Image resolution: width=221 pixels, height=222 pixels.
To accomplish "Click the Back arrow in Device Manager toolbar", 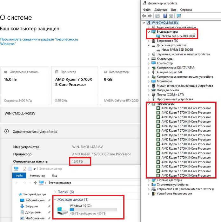I will tap(144, 16).
